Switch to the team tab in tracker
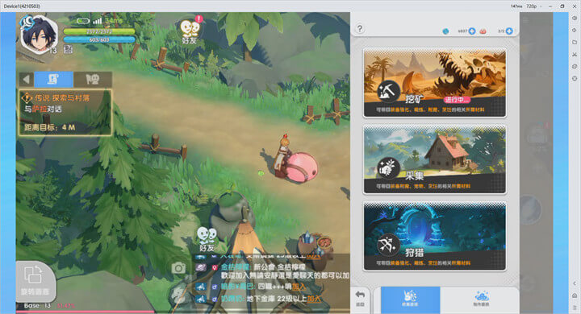 coord(92,79)
